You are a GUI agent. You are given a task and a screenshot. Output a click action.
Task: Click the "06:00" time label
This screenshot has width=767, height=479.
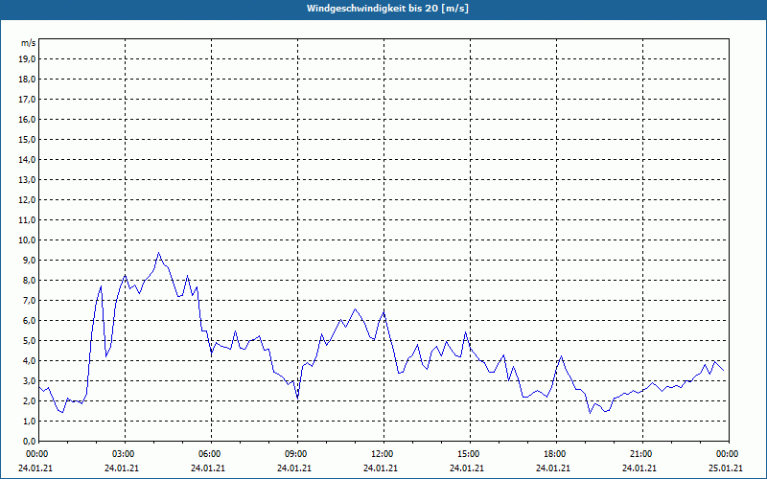211,454
